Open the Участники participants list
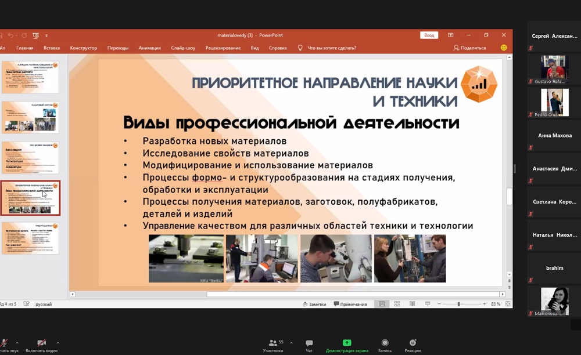The height and width of the screenshot is (355, 581). 272,345
